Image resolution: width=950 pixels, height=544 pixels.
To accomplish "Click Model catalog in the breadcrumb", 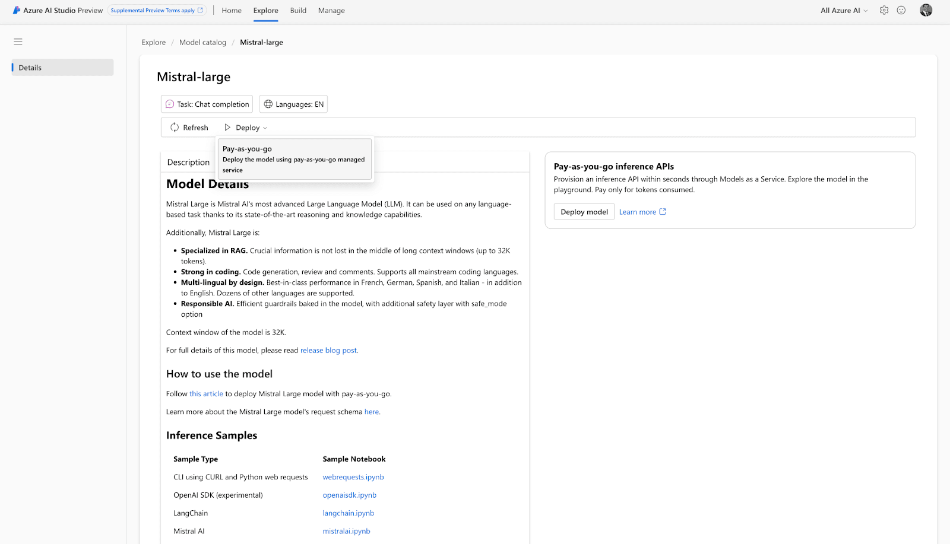I will click(x=202, y=42).
